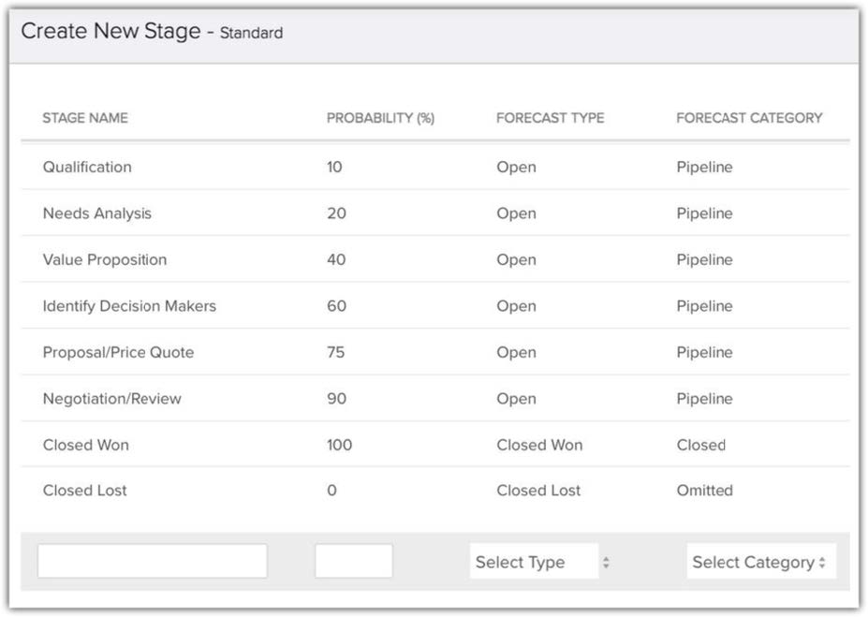This screenshot has width=868, height=617.
Task: Click the 100 probability value
Action: tap(339, 445)
